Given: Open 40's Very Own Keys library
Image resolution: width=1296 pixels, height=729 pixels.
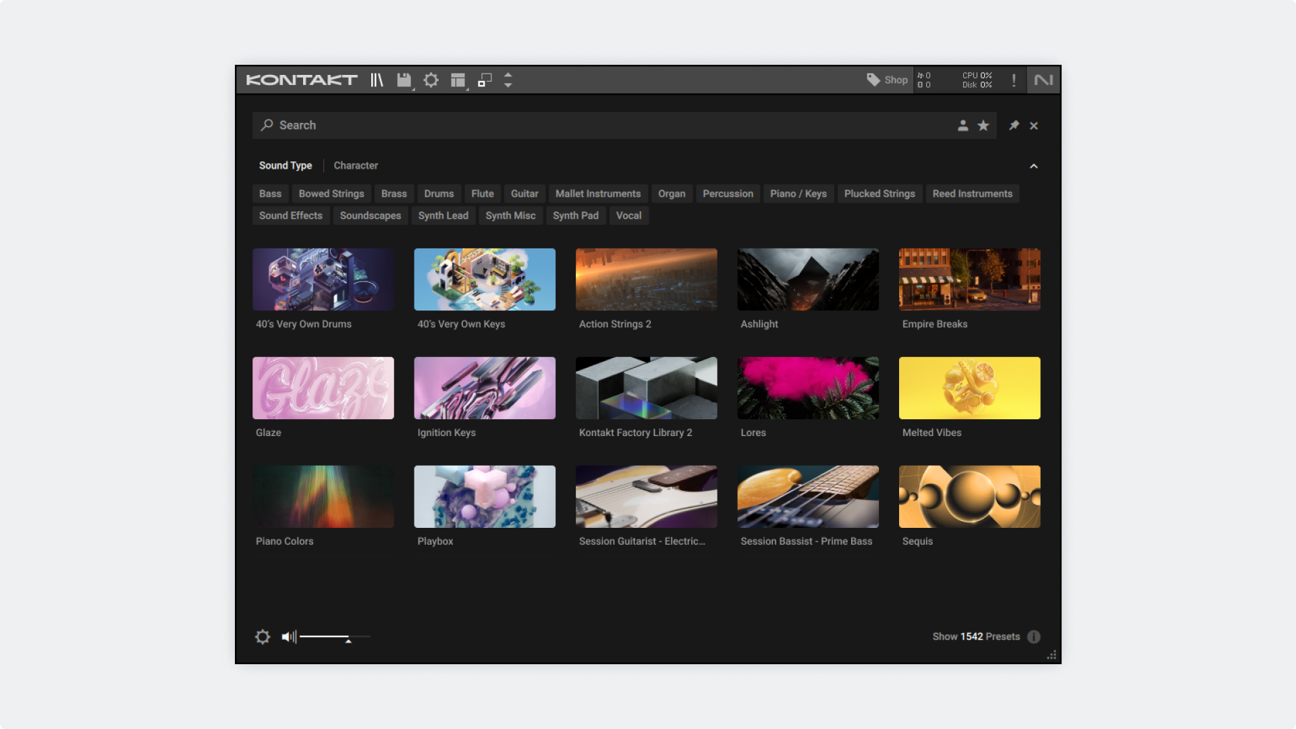Looking at the screenshot, I should [485, 279].
